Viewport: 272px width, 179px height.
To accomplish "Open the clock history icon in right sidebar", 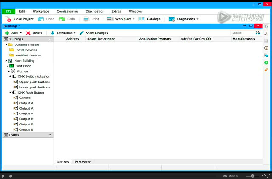I will pyautogui.click(x=266, y=48).
